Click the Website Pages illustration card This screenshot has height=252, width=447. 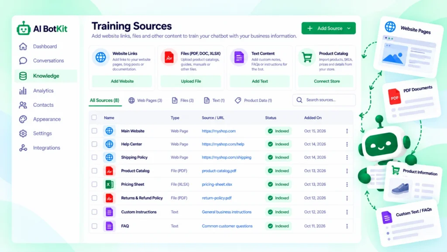409,46
